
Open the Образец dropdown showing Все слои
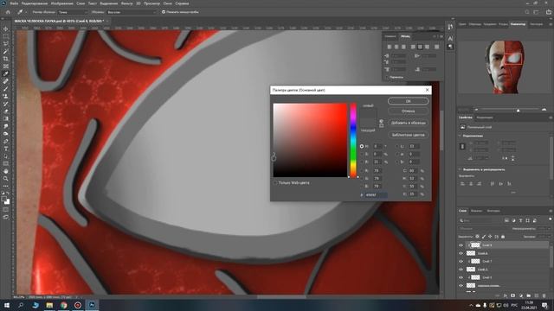point(132,12)
